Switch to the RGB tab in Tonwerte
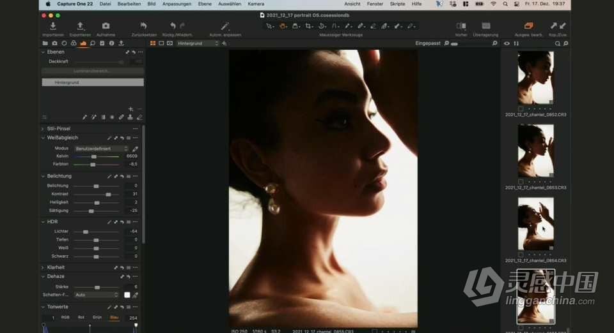The width and height of the screenshot is (614, 333). point(65,318)
